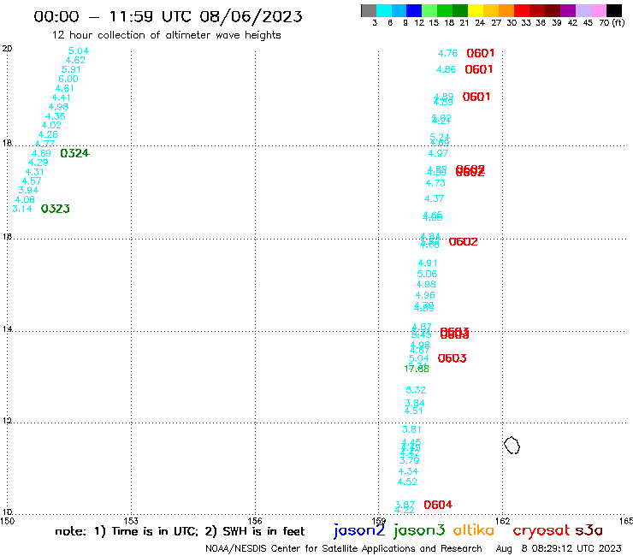Click the '4.76' wave height reading
The width and height of the screenshot is (633, 556).
(x=447, y=53)
